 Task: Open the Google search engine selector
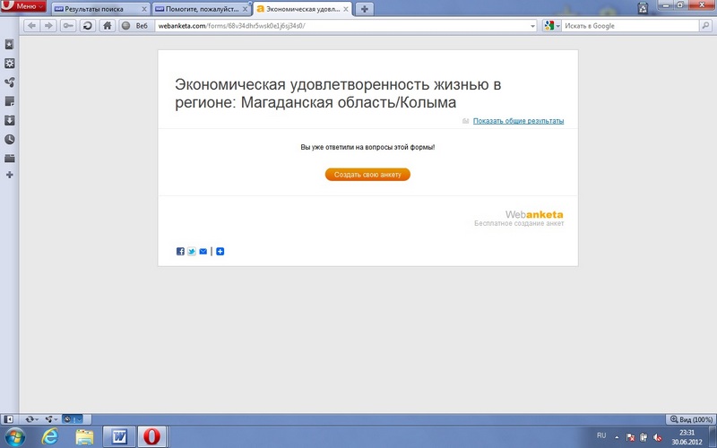[550, 26]
